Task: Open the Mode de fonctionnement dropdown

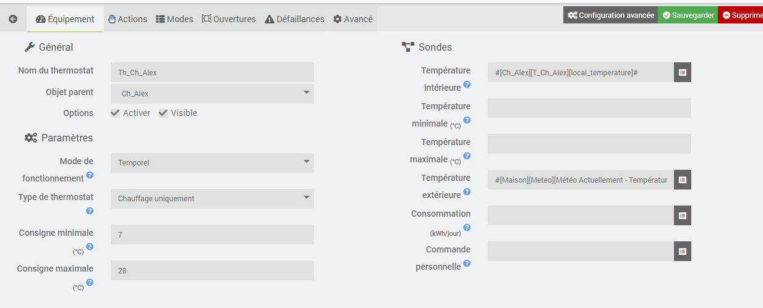Action: (212, 163)
